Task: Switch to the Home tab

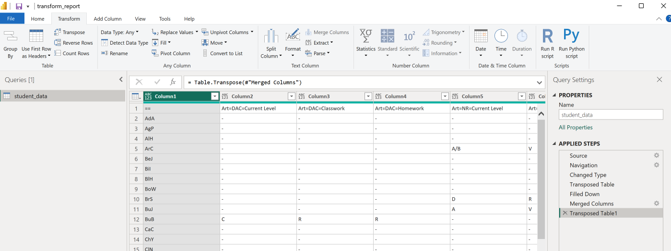Action: pos(37,19)
